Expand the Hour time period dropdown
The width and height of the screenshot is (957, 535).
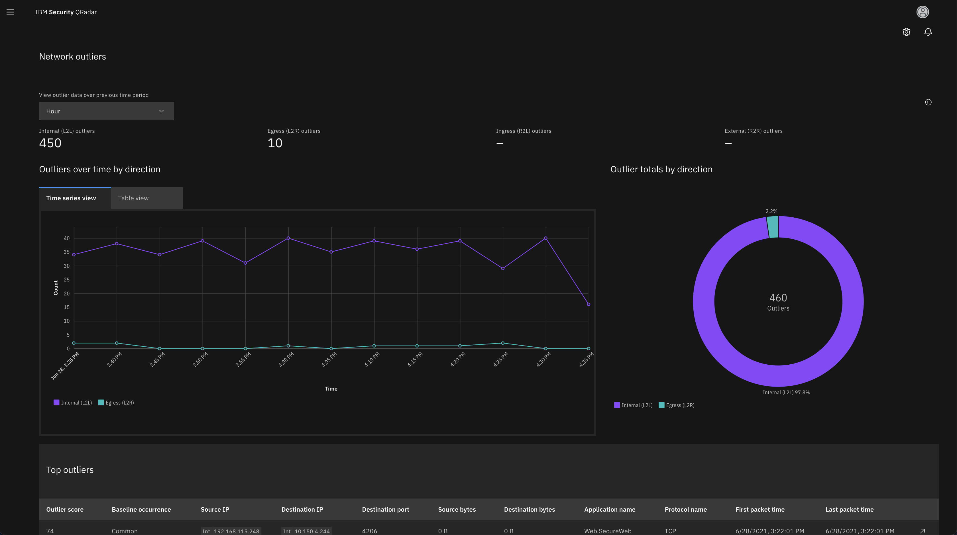pyautogui.click(x=106, y=111)
